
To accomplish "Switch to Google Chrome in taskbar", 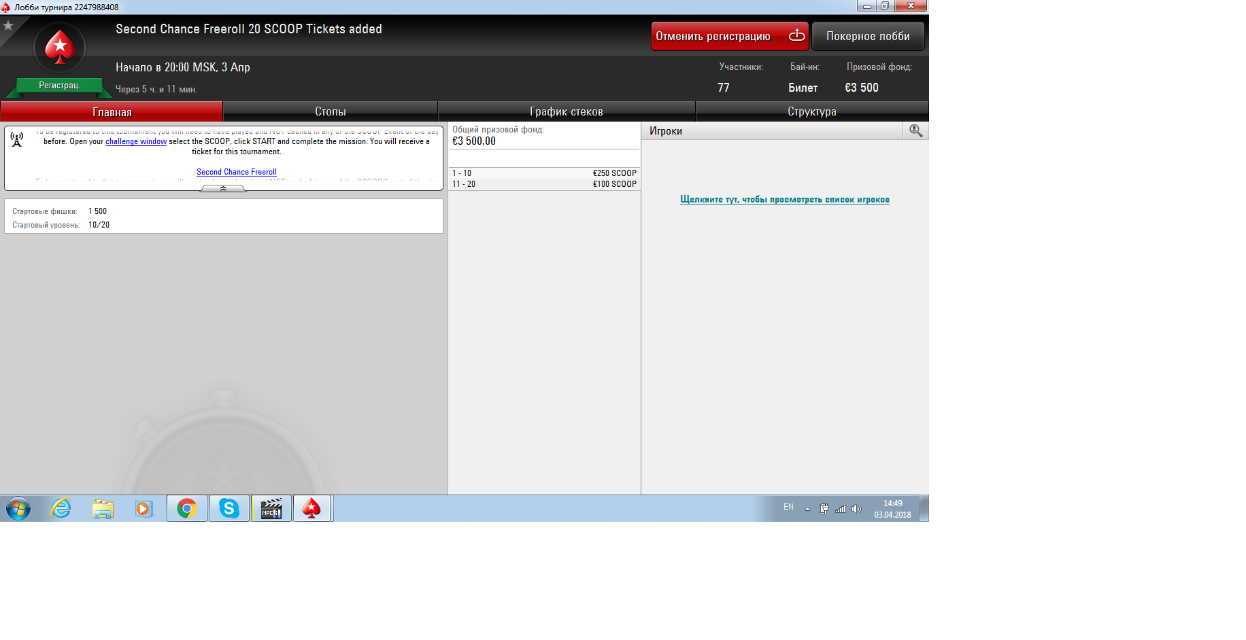I will pos(187,508).
